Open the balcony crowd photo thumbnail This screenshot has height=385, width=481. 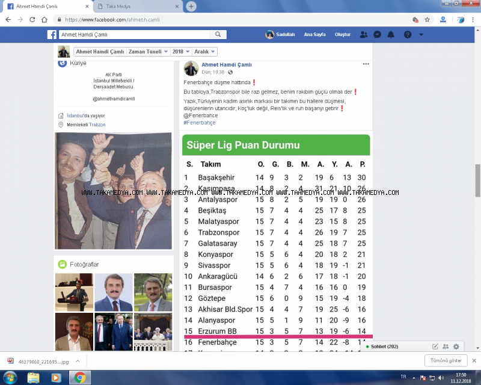point(153,332)
